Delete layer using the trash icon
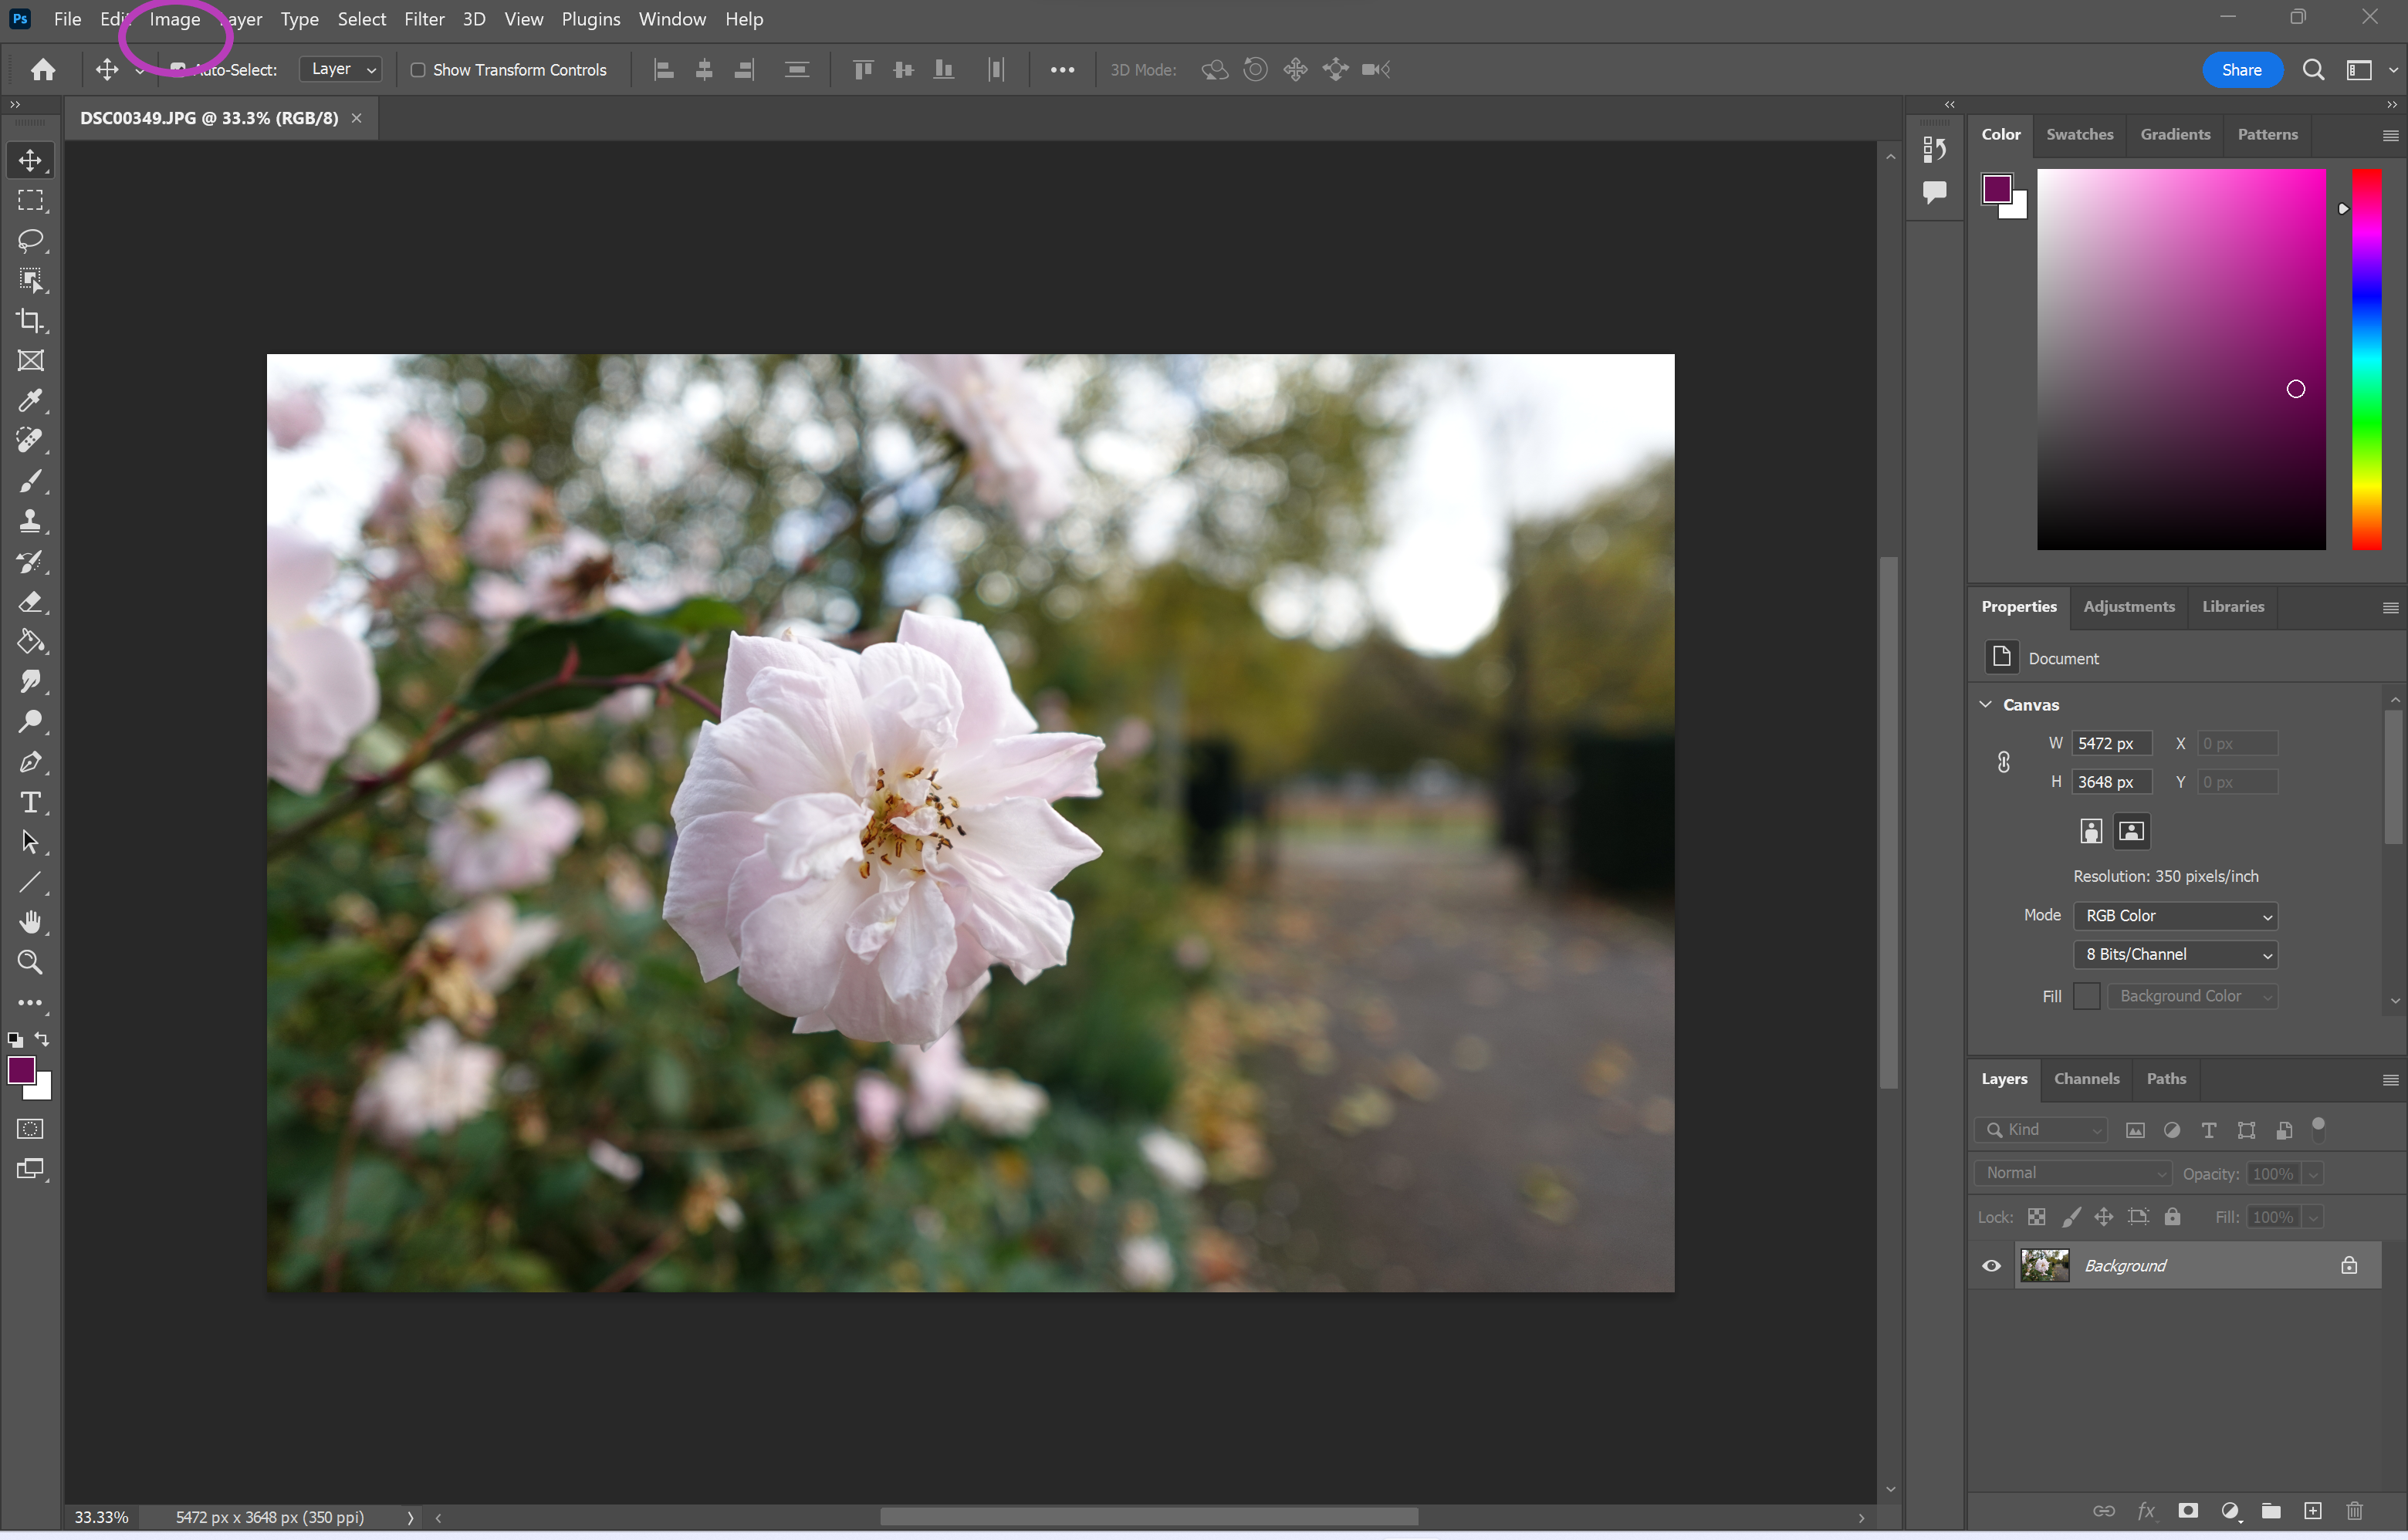The image size is (2408, 1540). pyautogui.click(x=2354, y=1510)
